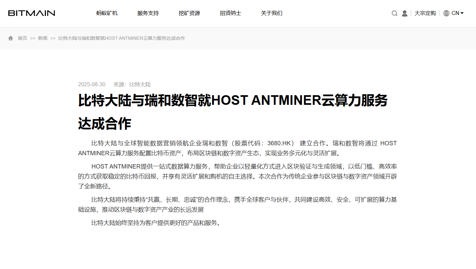Click the home icon in the breadcrumb
The image size is (476, 269).
point(10,38)
